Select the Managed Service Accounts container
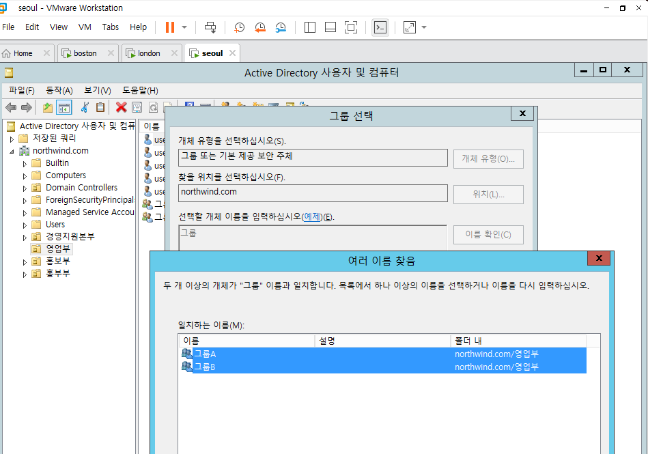 [x=89, y=212]
